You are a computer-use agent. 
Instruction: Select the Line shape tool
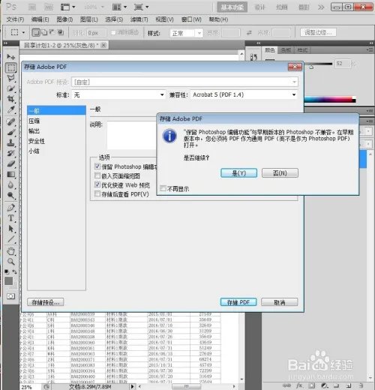pos(11,239)
